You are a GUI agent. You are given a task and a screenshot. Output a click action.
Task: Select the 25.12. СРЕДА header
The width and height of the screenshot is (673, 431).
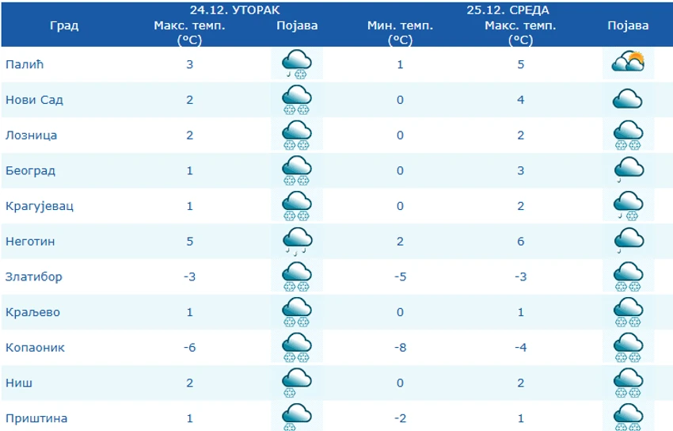coord(508,10)
